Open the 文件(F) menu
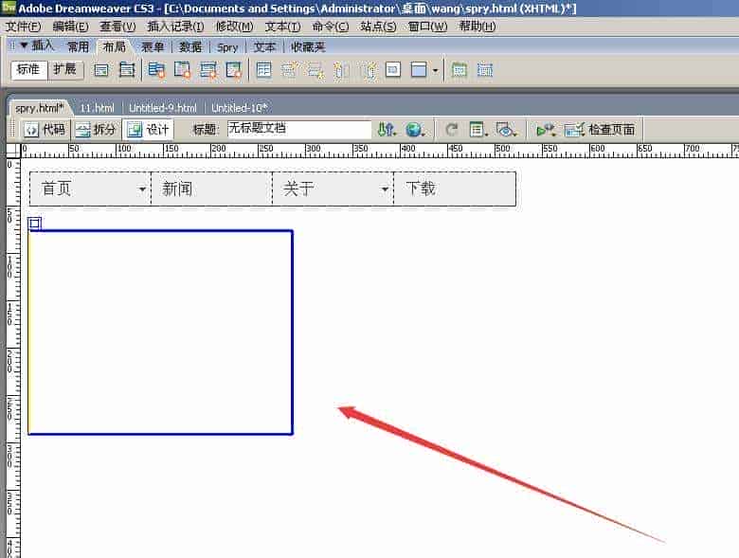Screen dimensions: 739x558 (x=23, y=27)
